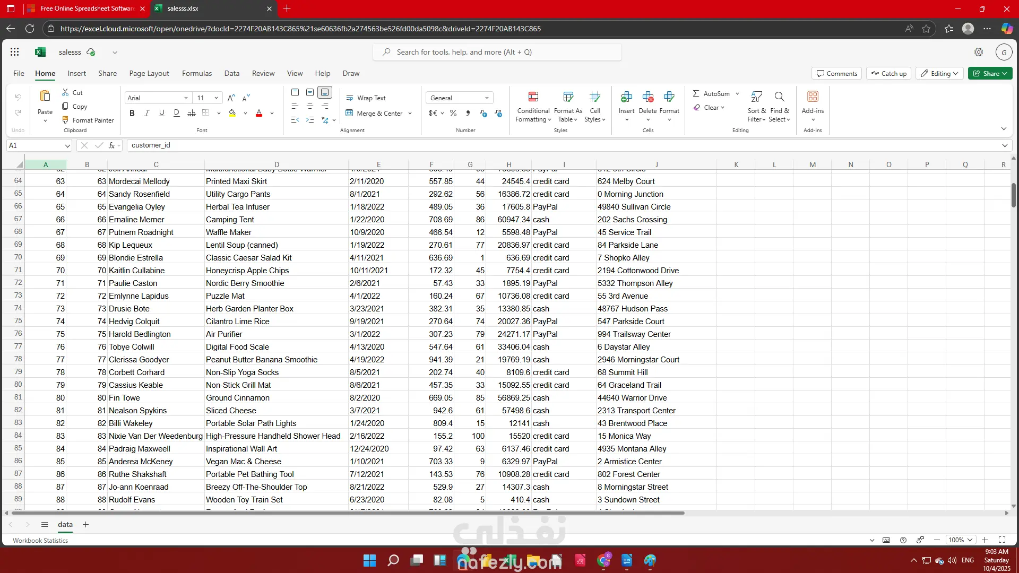The image size is (1019, 573).
Task: Expand the General number format dropdown
Action: (x=487, y=98)
